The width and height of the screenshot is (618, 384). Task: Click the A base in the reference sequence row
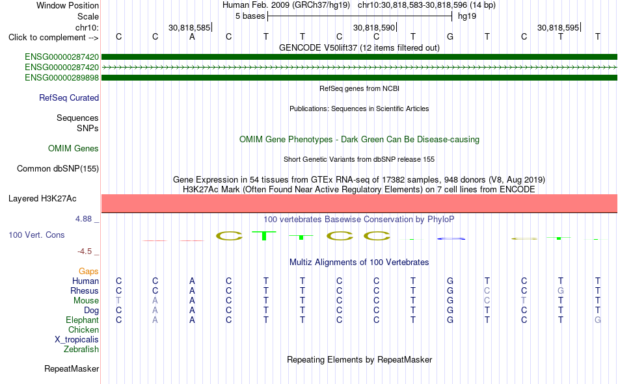click(x=192, y=36)
